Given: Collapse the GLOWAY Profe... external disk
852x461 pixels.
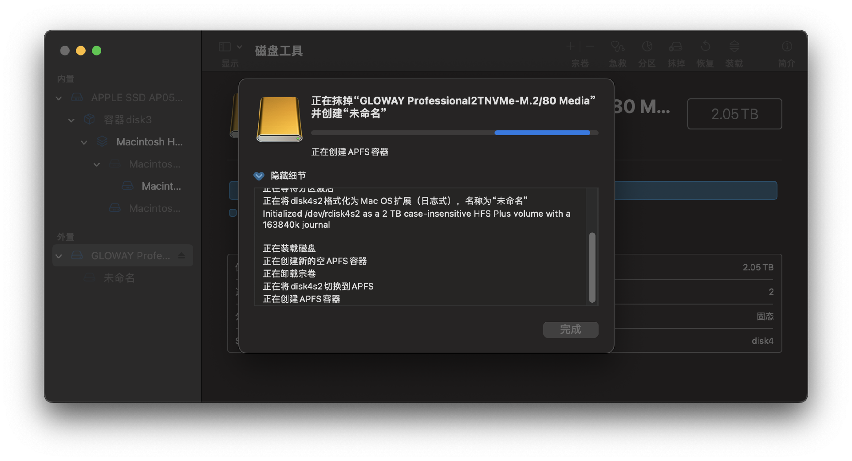Looking at the screenshot, I should tap(59, 256).
